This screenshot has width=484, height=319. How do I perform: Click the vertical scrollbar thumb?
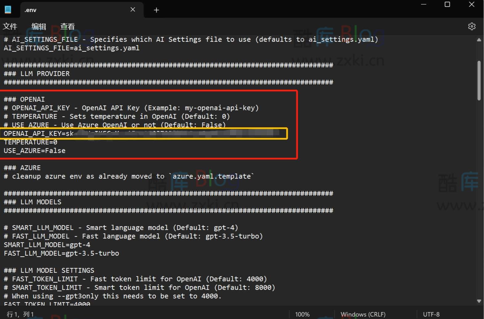click(x=479, y=80)
